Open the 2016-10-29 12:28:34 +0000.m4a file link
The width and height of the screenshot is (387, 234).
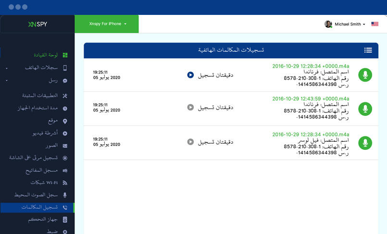(x=311, y=66)
